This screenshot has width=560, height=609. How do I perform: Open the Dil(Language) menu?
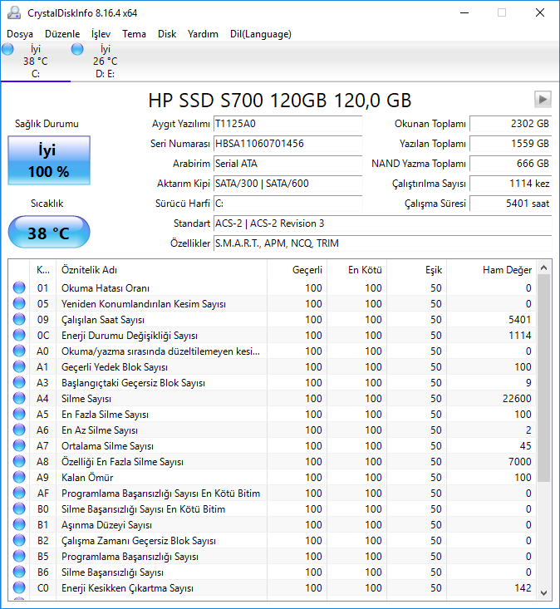click(261, 34)
